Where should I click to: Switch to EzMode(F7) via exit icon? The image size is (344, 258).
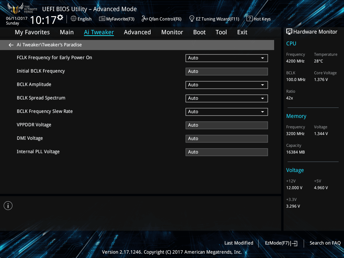pos(294,243)
